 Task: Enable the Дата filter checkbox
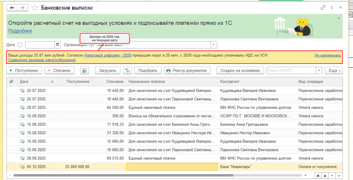pyautogui.click(x=20, y=45)
